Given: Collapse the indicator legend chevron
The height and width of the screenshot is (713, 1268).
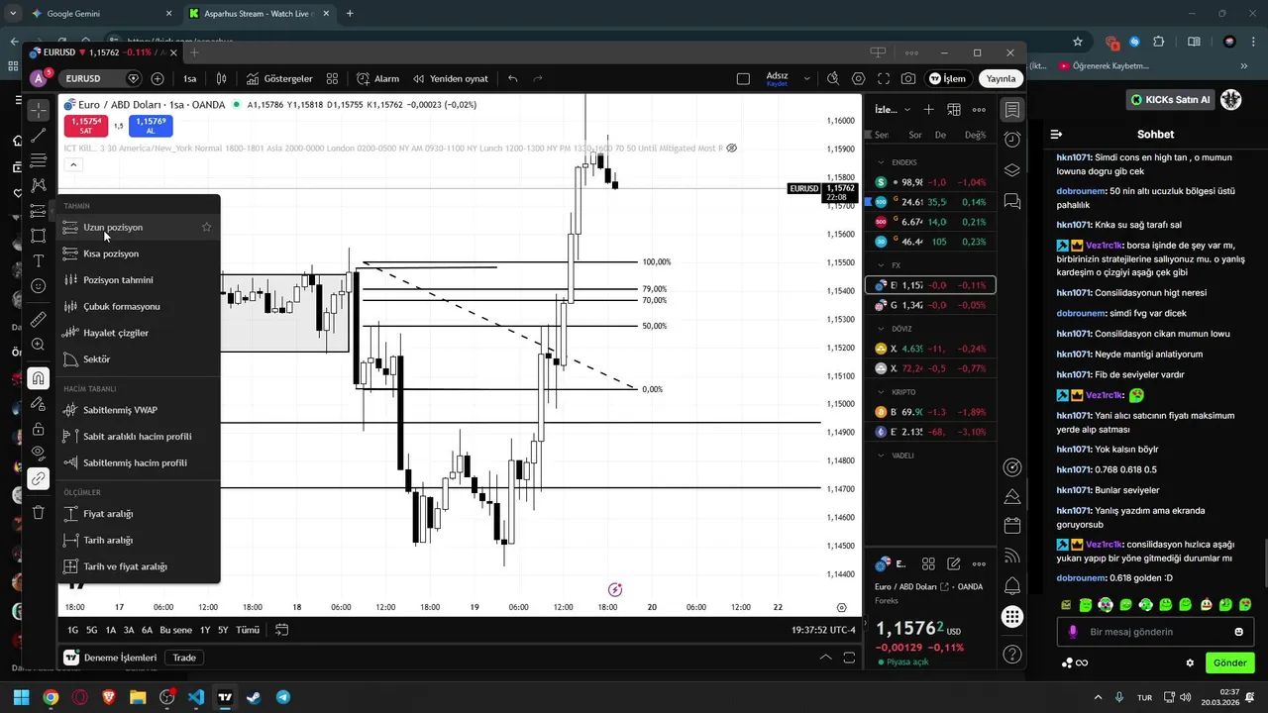Looking at the screenshot, I should pyautogui.click(x=73, y=164).
